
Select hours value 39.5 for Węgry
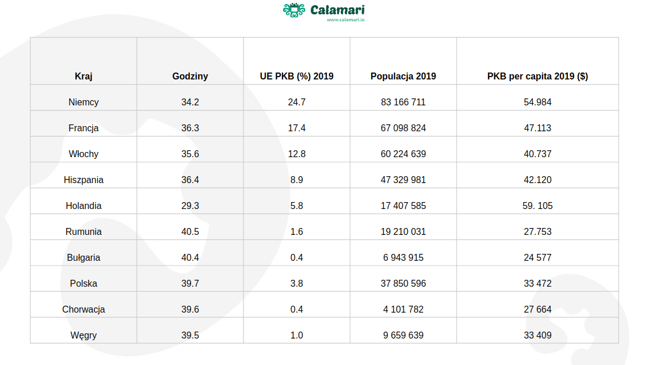click(x=190, y=335)
